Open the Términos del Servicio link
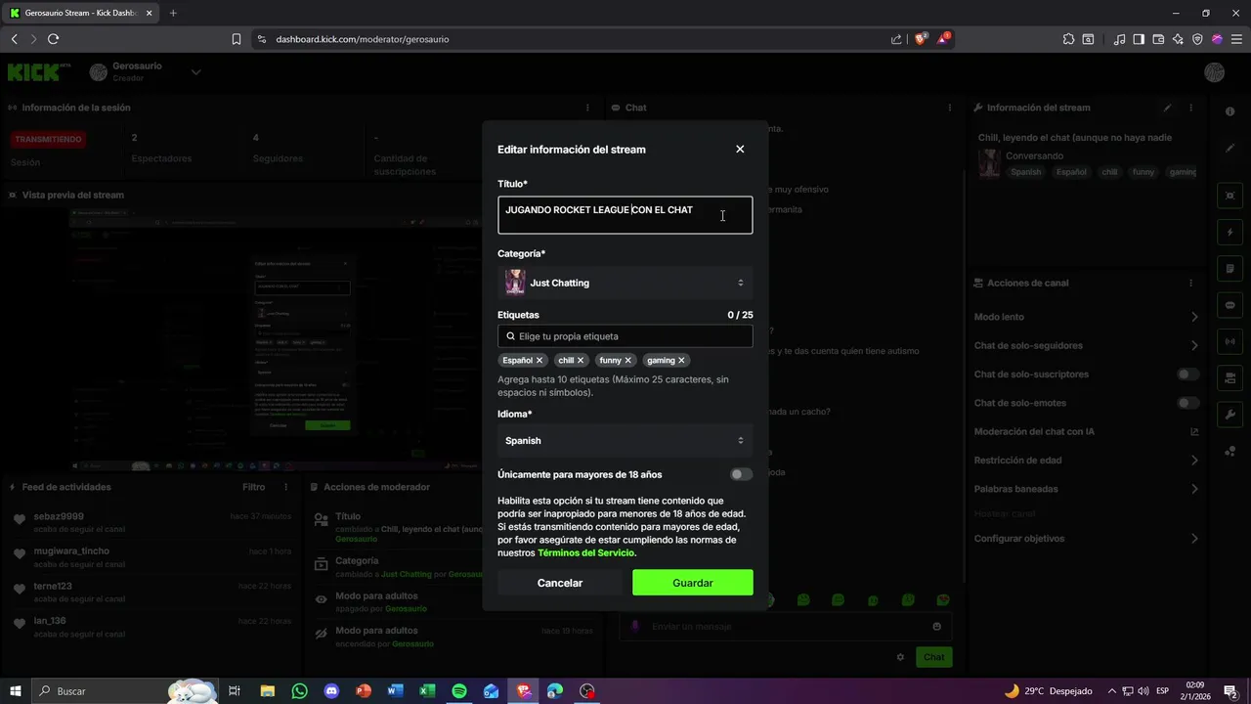 point(585,553)
